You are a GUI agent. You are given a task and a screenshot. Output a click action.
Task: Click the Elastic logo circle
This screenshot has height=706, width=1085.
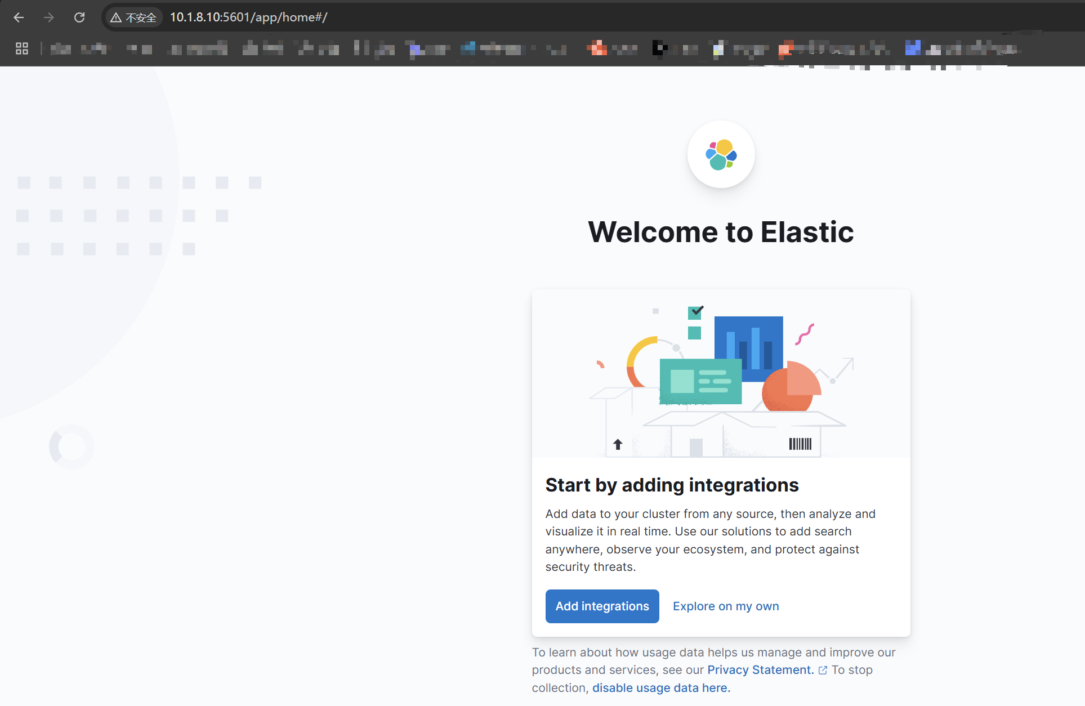(721, 154)
